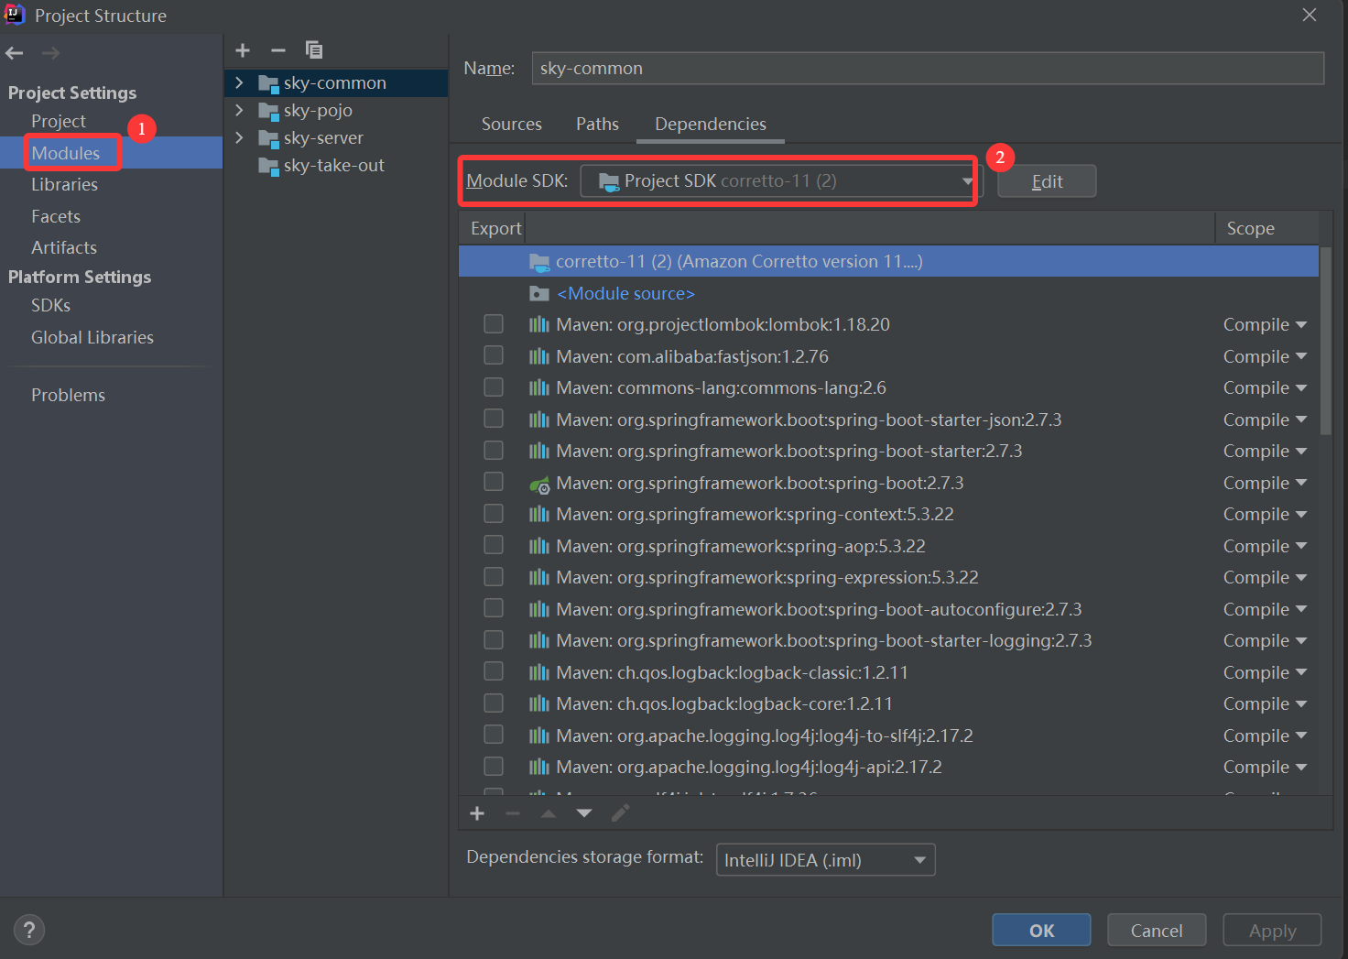This screenshot has width=1348, height=959.
Task: Open Compile scope dropdown for spring-expression
Action: pos(1265,578)
